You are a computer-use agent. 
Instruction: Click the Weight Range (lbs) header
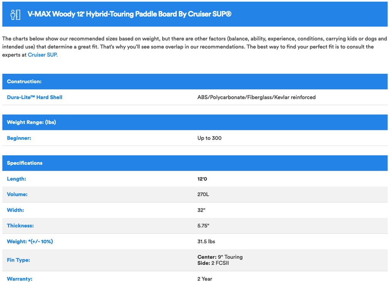[31, 122]
